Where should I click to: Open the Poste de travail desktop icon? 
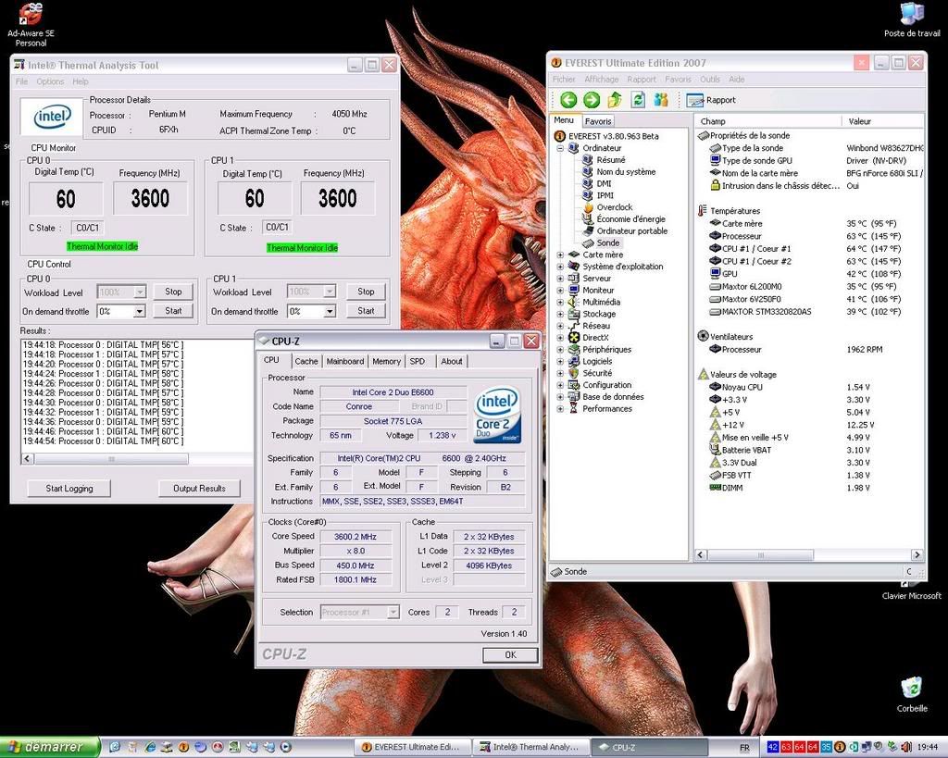(911, 15)
